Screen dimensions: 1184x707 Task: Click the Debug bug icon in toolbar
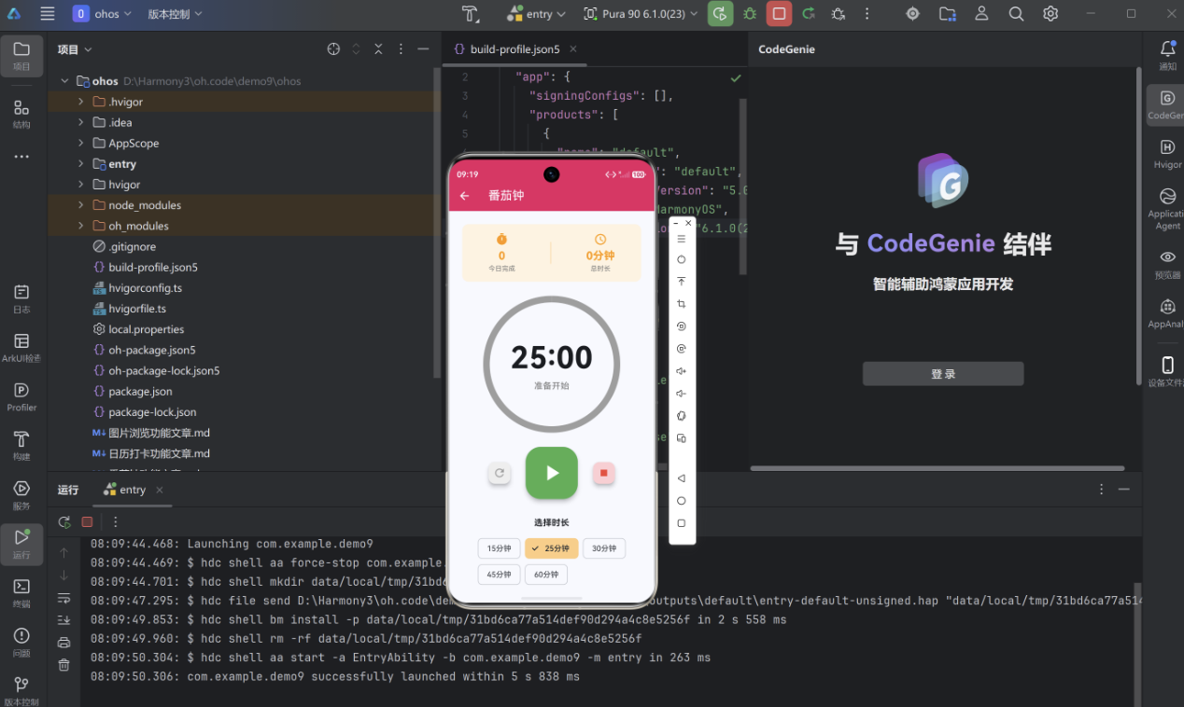pos(750,14)
